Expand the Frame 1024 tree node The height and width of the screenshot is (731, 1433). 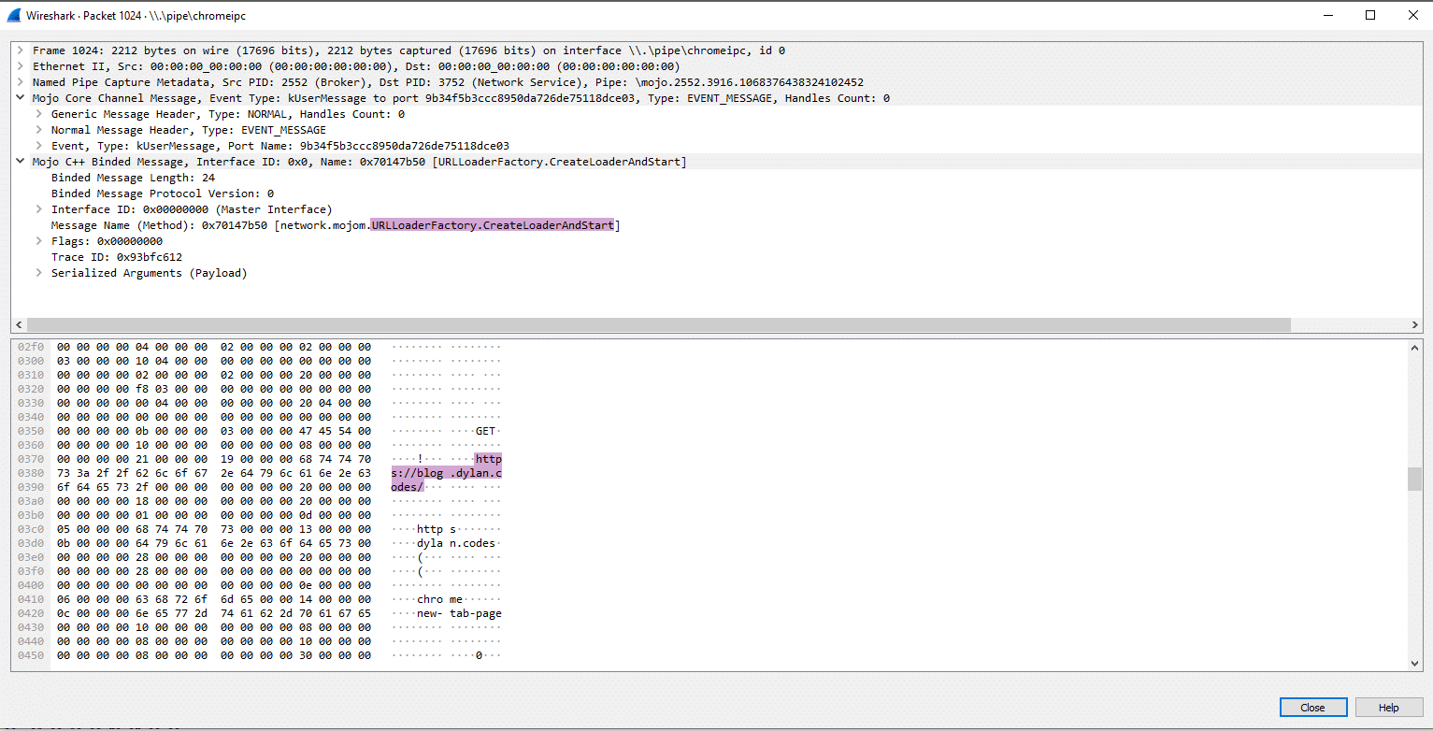pos(19,50)
